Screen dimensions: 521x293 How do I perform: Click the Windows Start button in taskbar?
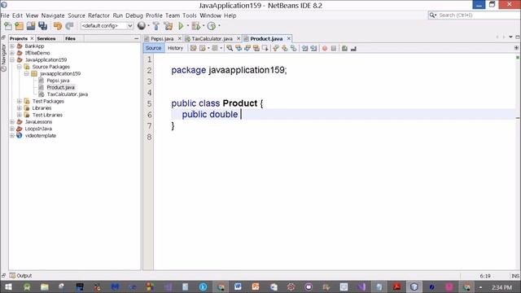coord(8,287)
